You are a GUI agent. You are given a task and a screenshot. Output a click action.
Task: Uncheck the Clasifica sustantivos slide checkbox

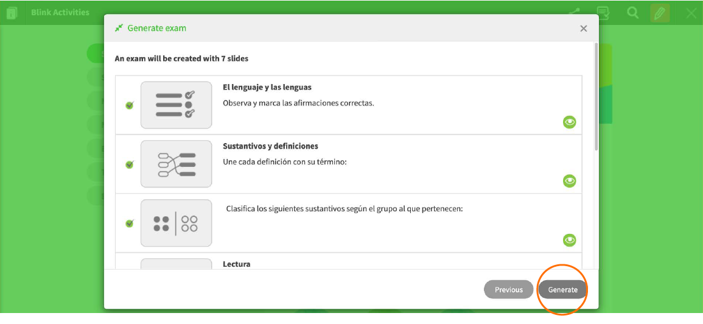click(x=130, y=223)
